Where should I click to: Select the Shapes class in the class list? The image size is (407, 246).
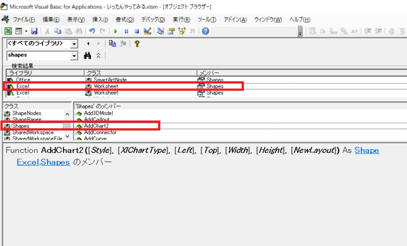[x=21, y=126]
